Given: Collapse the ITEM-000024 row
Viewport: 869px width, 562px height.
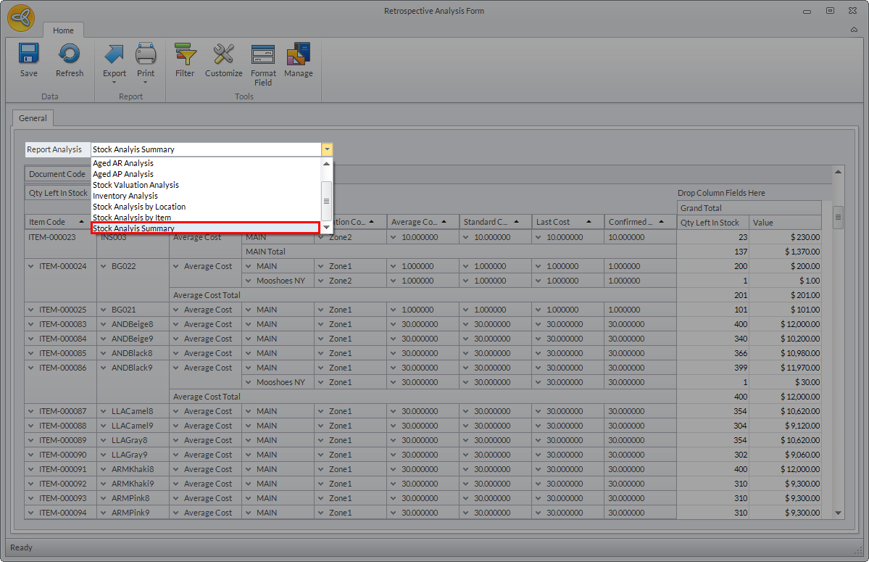Looking at the screenshot, I should pos(31,266).
